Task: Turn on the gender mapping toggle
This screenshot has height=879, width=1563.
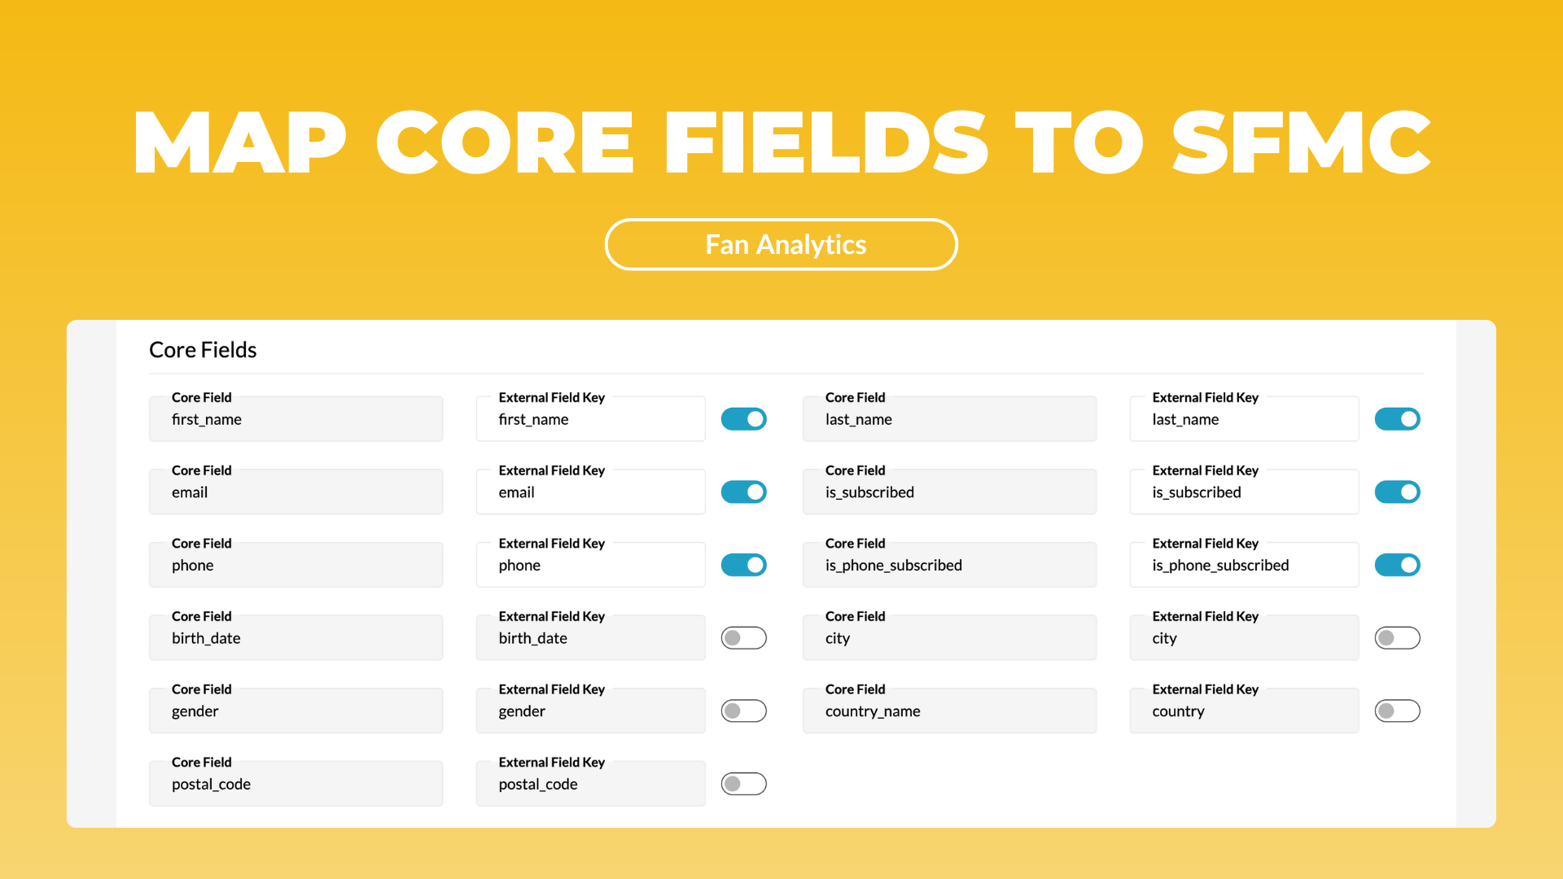Action: (x=743, y=711)
